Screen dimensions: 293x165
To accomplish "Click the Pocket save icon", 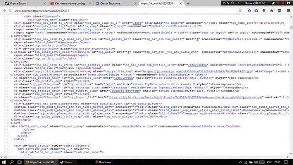I will (279, 11).
